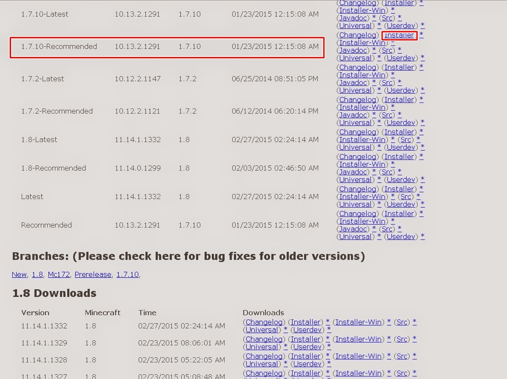Select the 1.7.10-Recommended row label
This screenshot has width=507, height=379.
click(59, 46)
